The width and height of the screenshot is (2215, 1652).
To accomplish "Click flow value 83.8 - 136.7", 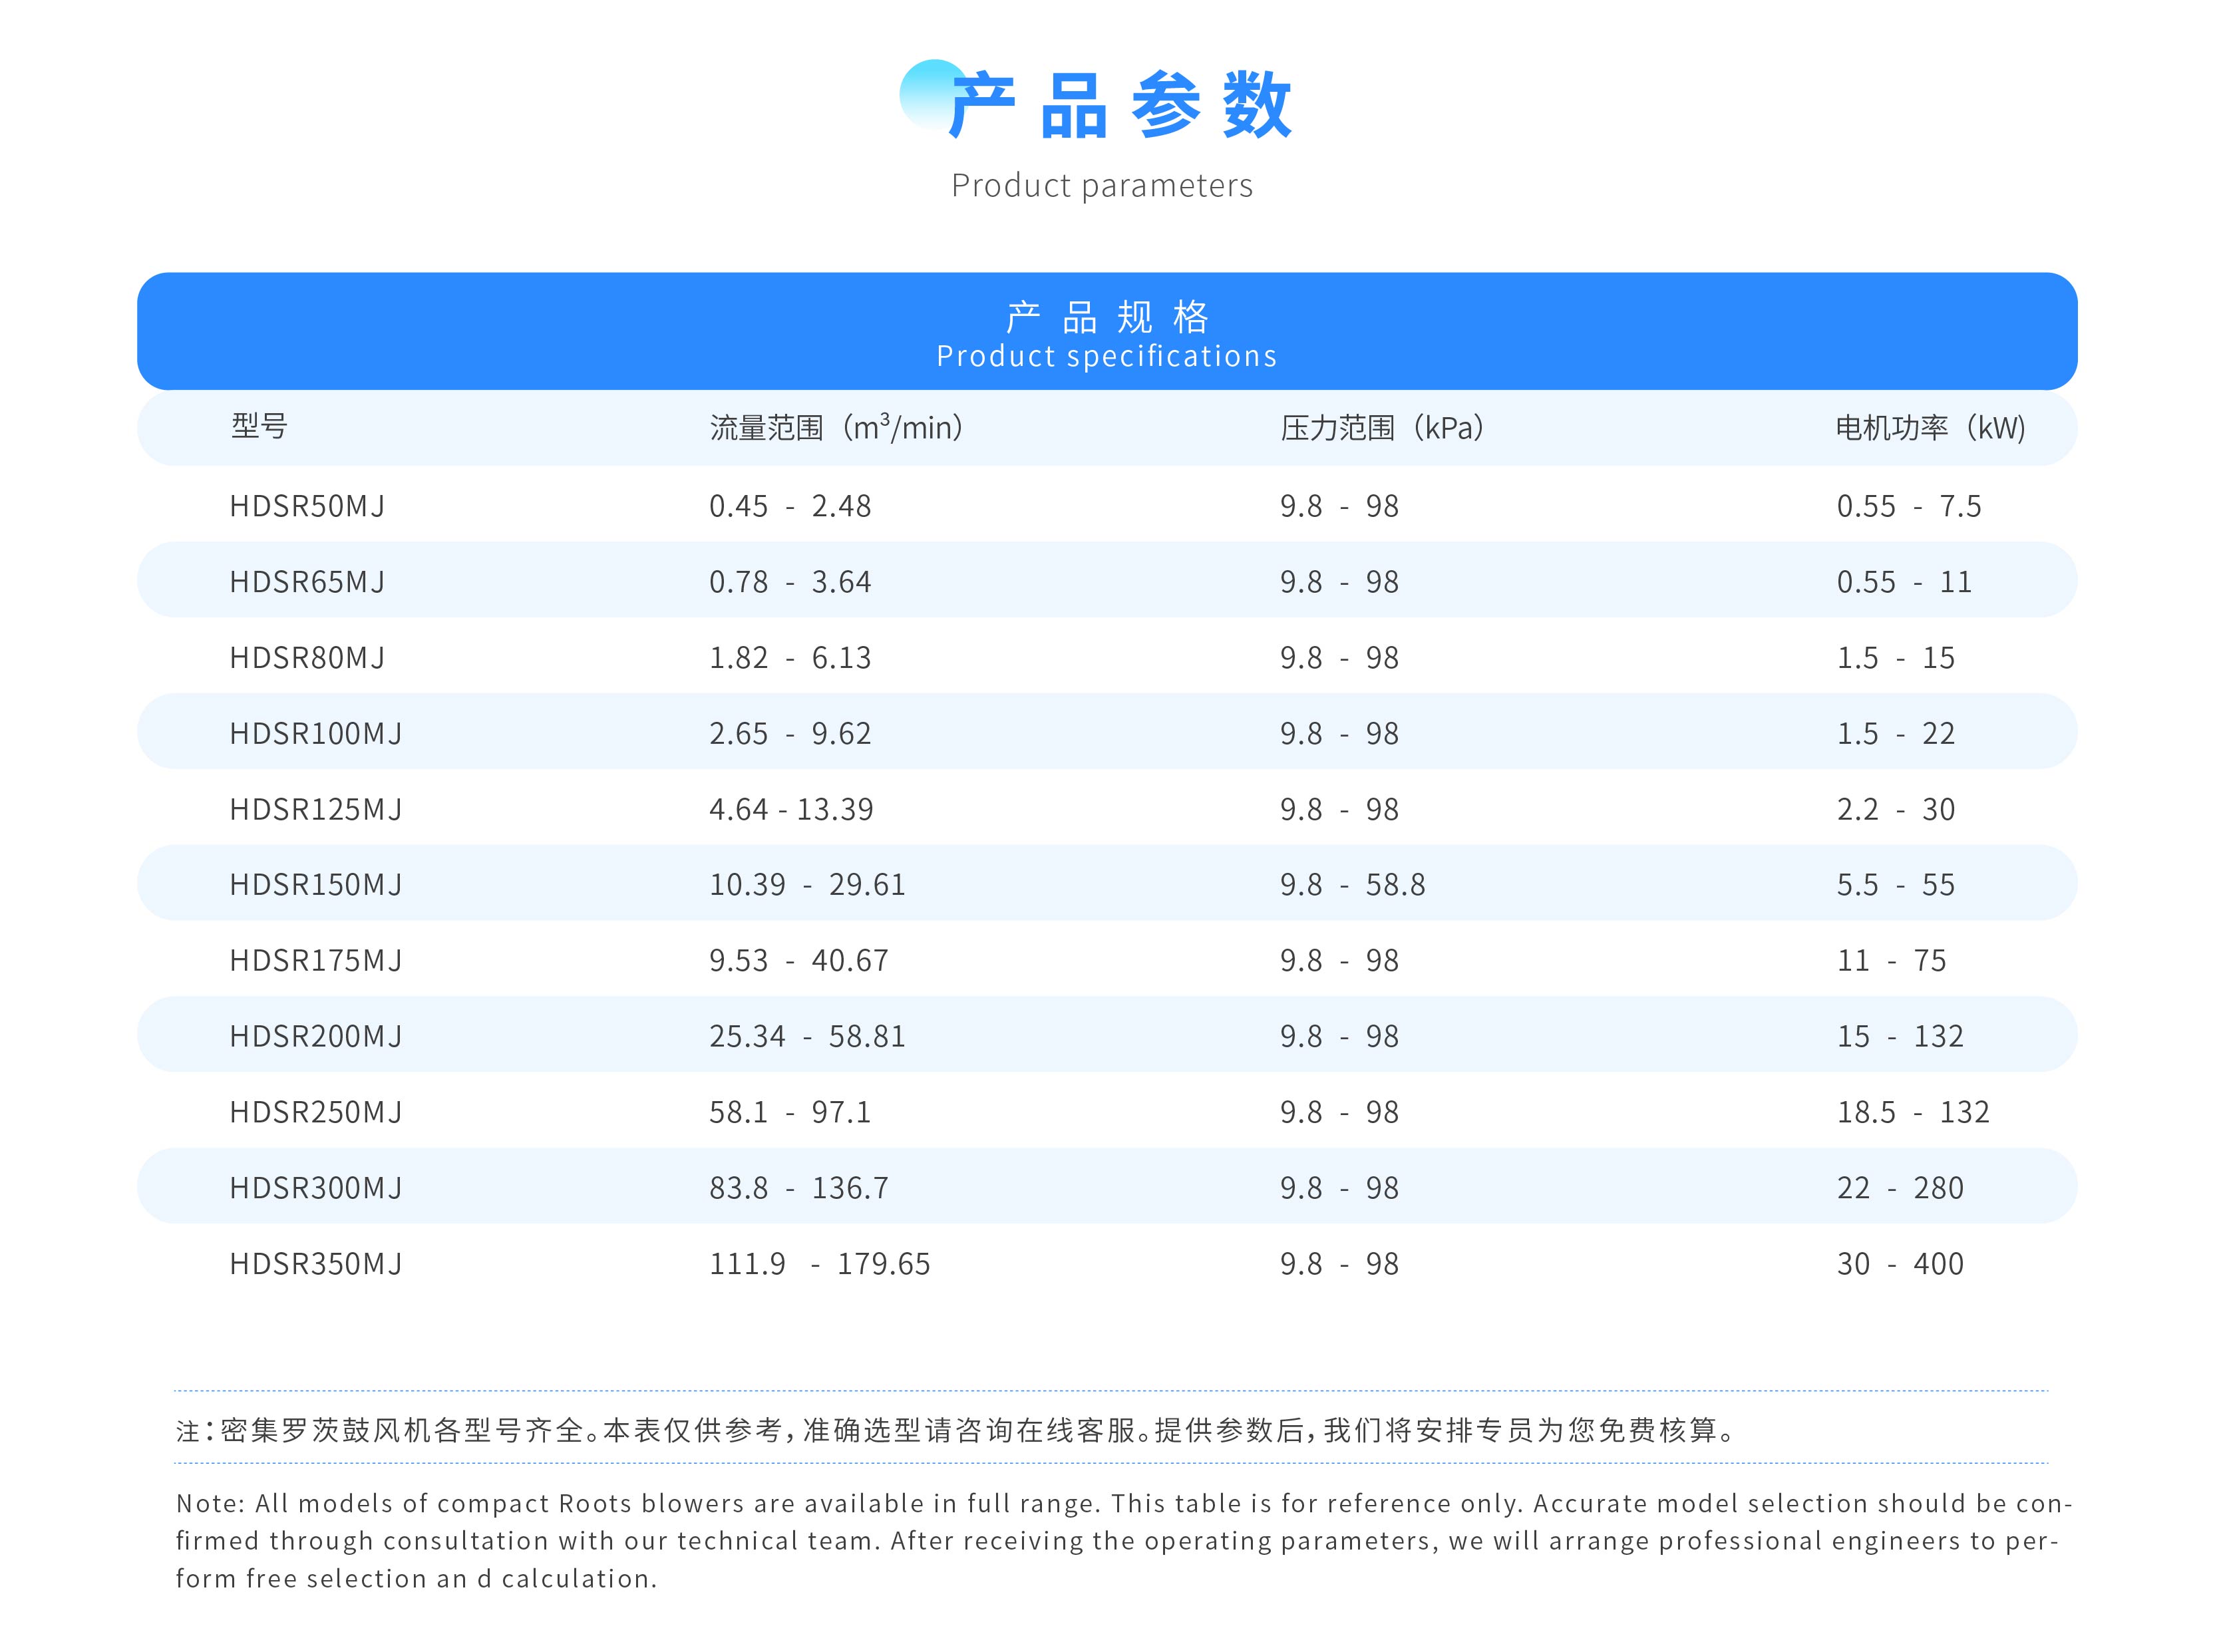I will coord(798,1188).
